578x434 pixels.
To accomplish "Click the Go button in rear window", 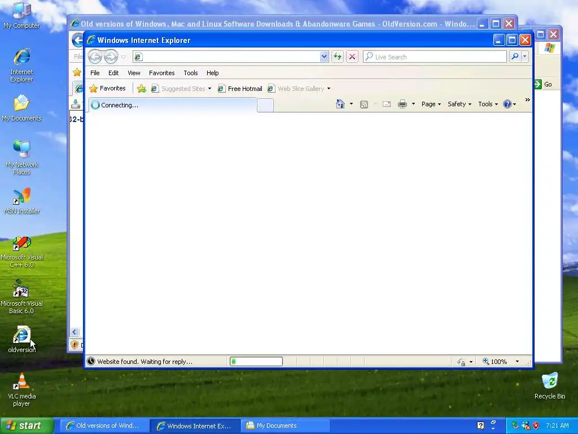I will click(544, 84).
